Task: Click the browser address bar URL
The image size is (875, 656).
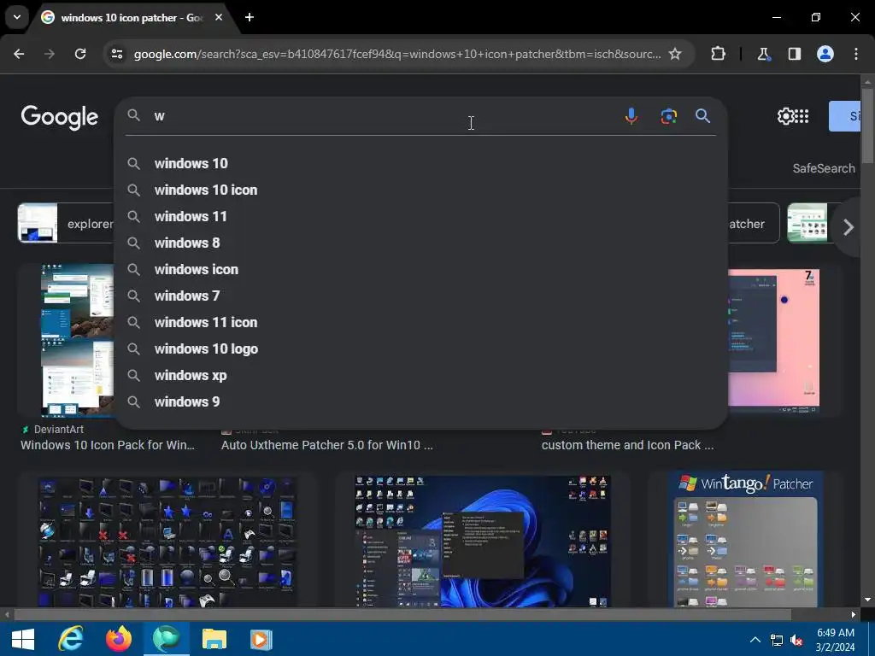Action: pyautogui.click(x=396, y=54)
